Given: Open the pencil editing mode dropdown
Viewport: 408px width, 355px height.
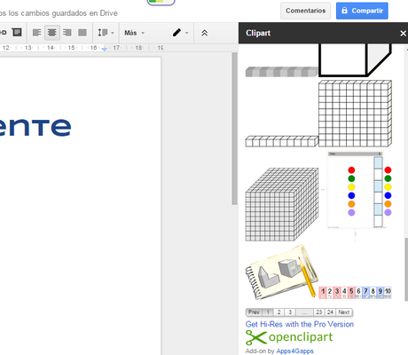Looking at the screenshot, I should coord(180,33).
